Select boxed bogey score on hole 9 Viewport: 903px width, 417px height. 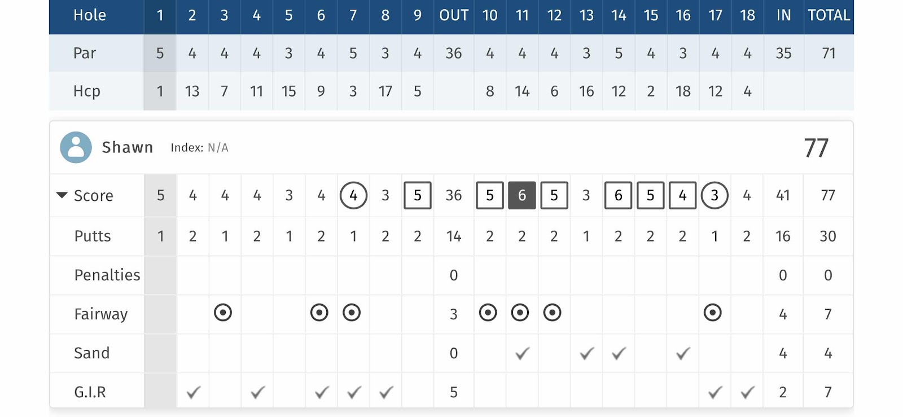(x=418, y=195)
